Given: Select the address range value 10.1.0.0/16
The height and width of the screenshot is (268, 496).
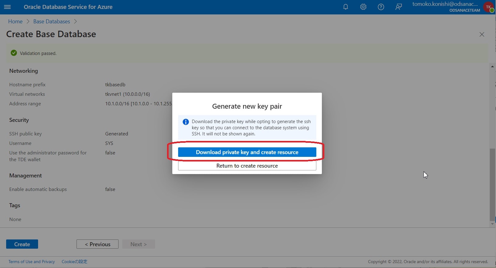Looking at the screenshot, I should (139, 103).
